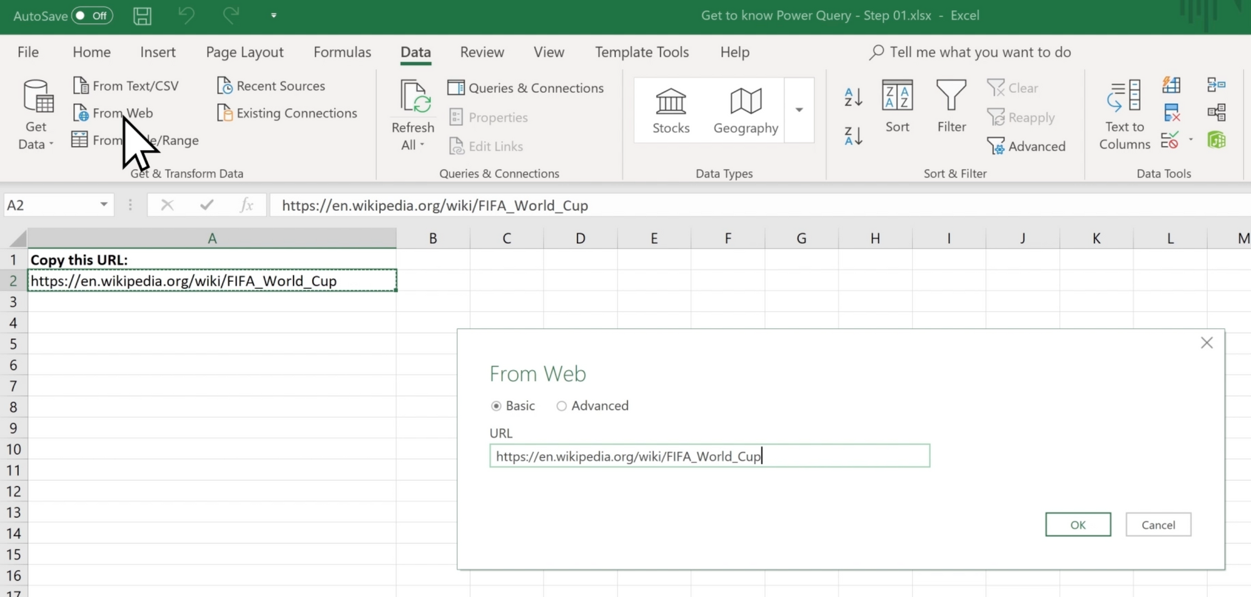
Task: Confirm the URL with OK button
Action: [1077, 524]
